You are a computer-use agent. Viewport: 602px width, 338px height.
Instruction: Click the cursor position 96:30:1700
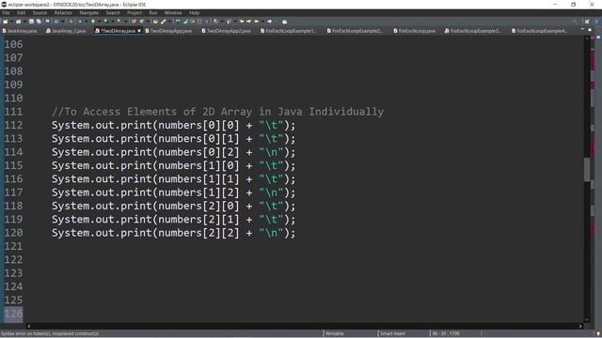pos(446,333)
